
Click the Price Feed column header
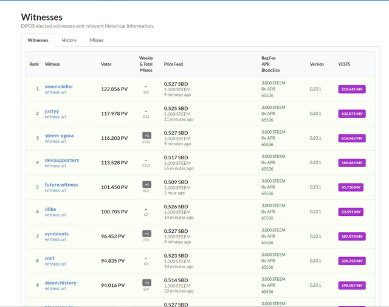point(173,64)
